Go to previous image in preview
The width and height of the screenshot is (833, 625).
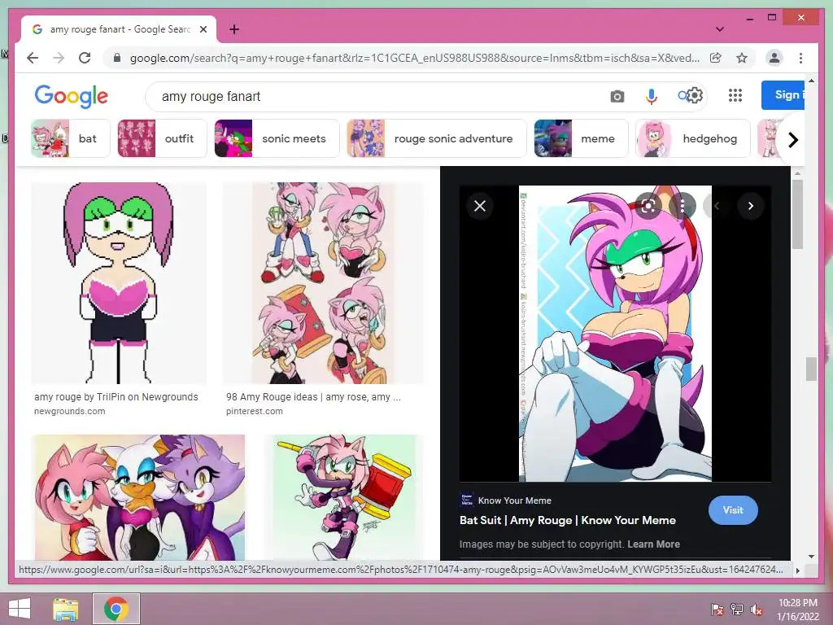pyautogui.click(x=717, y=206)
